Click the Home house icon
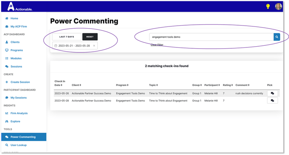Image resolution: width=289 pixels, height=155 pixels. point(7,18)
